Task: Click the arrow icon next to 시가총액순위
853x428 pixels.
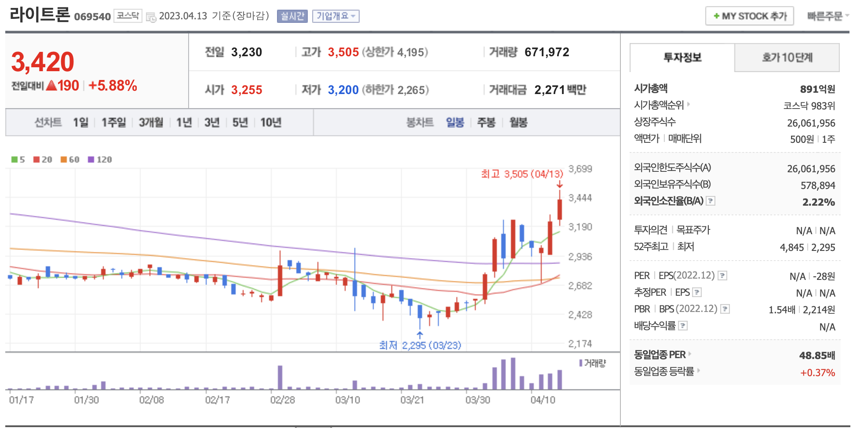Action: (x=689, y=105)
